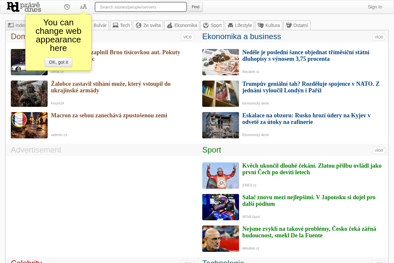Viewport: 394px width, 263px height.
Task: Click the iDNES.cz source label
Action: 249,185
